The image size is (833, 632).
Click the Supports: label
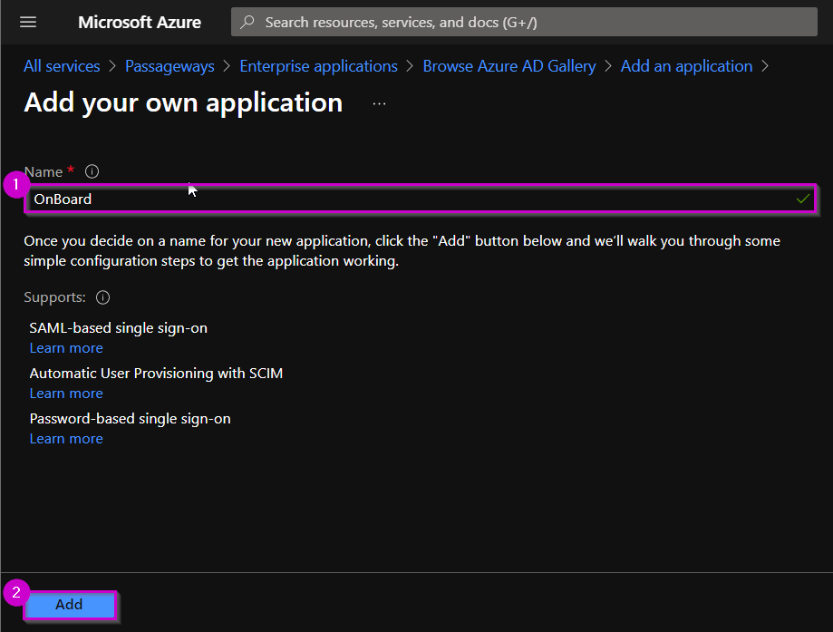point(54,297)
